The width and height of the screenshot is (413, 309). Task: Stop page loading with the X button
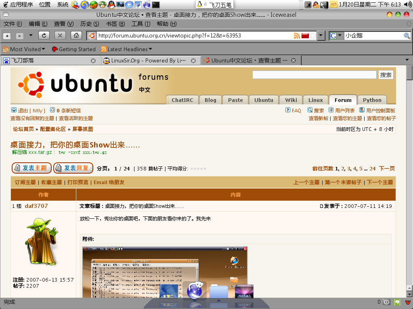60,35
